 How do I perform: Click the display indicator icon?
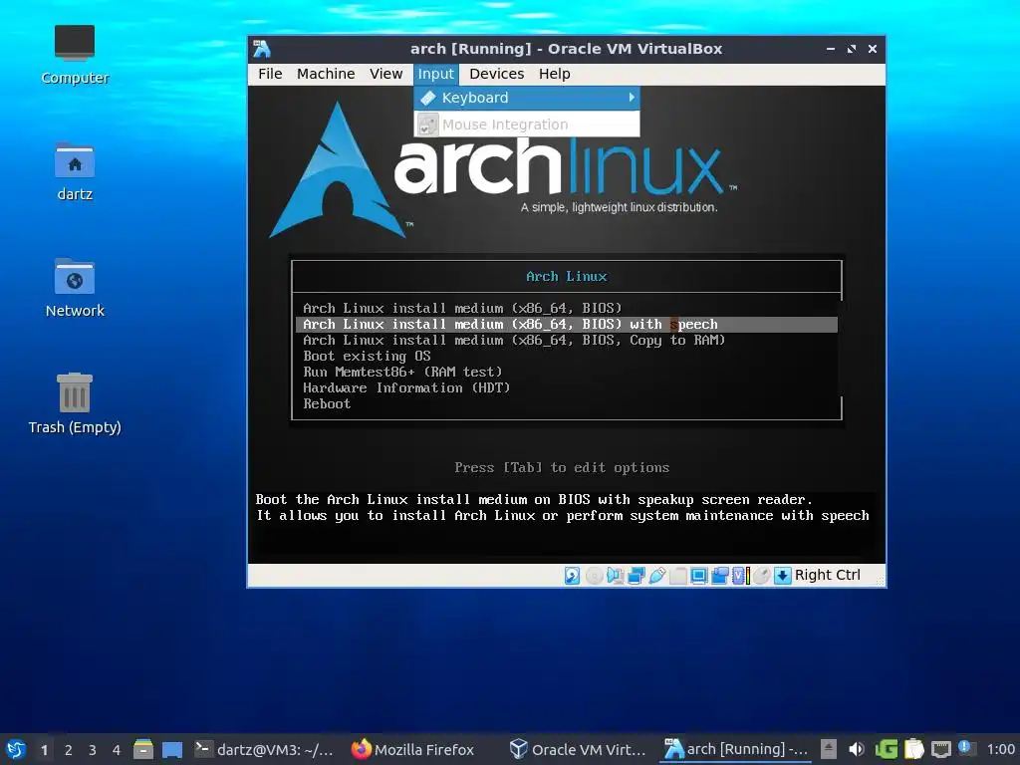click(x=698, y=576)
